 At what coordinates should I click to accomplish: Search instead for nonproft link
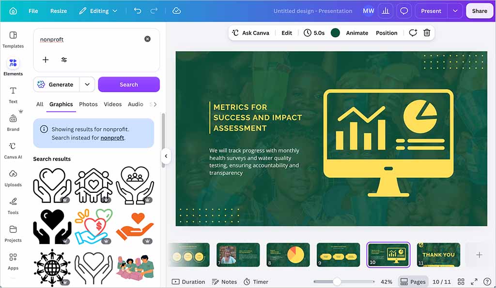coord(112,138)
